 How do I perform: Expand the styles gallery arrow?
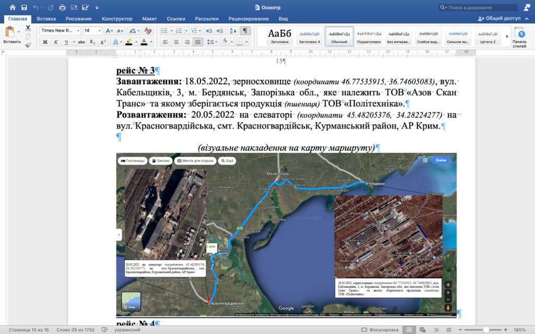[x=507, y=36]
